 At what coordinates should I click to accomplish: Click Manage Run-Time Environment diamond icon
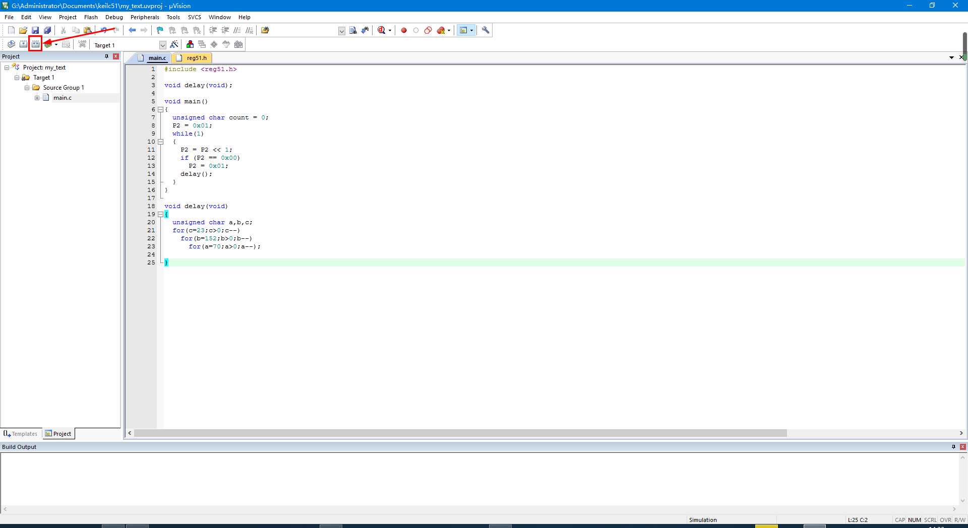(x=214, y=44)
